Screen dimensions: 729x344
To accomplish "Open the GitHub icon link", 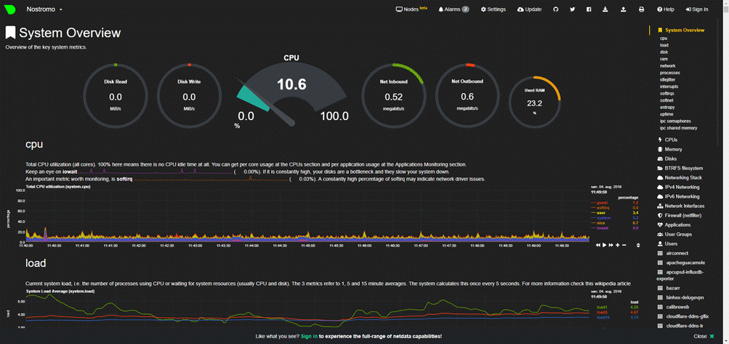I will [x=556, y=9].
